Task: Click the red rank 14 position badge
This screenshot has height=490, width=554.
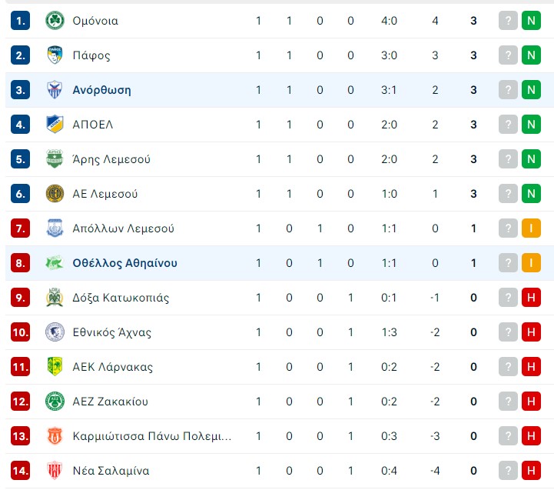Action: [x=20, y=470]
